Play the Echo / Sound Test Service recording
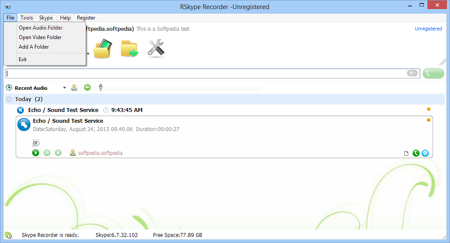The width and height of the screenshot is (450, 243). pyautogui.click(x=36, y=153)
